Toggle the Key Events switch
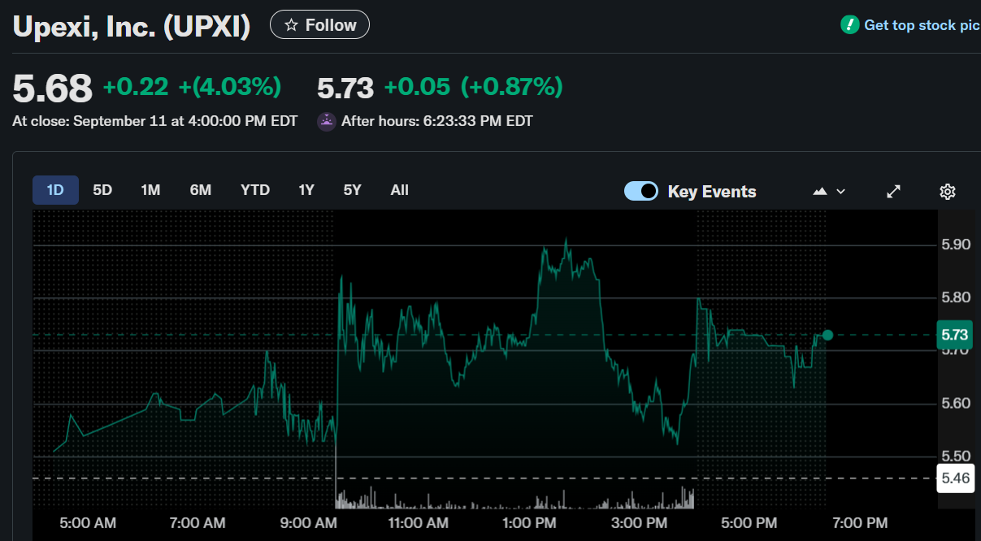This screenshot has width=981, height=541. click(641, 191)
